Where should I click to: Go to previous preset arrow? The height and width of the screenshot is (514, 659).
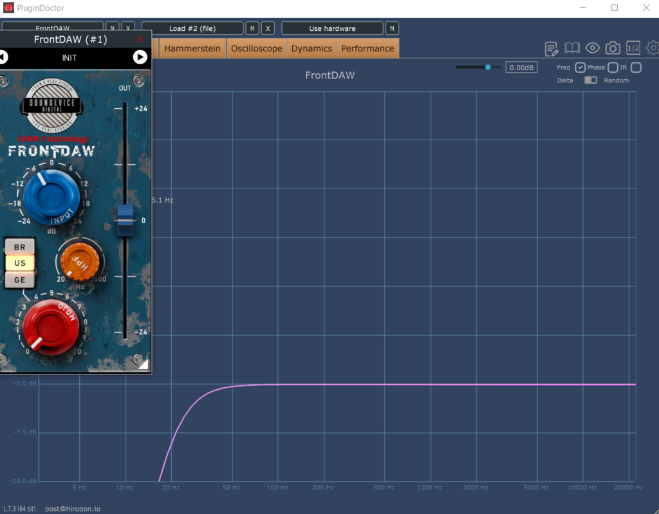click(3, 57)
